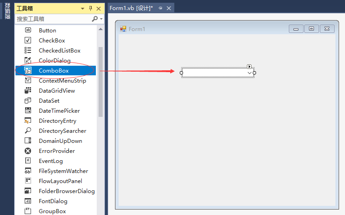Select the ComboBox right resize handle
Screen dimensions: 345x215
(x=254, y=73)
